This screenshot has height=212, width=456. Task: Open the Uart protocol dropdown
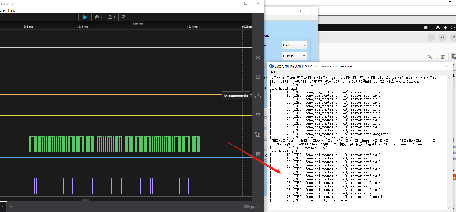click(x=295, y=45)
